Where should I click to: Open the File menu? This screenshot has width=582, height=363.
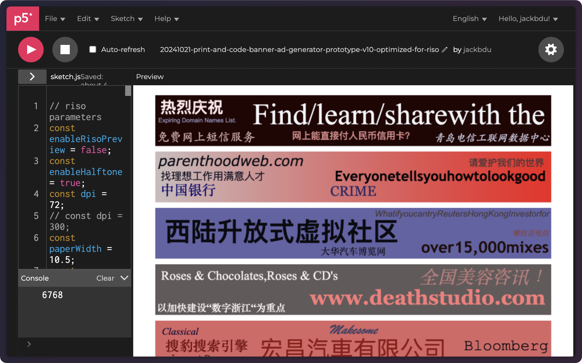[x=55, y=19]
